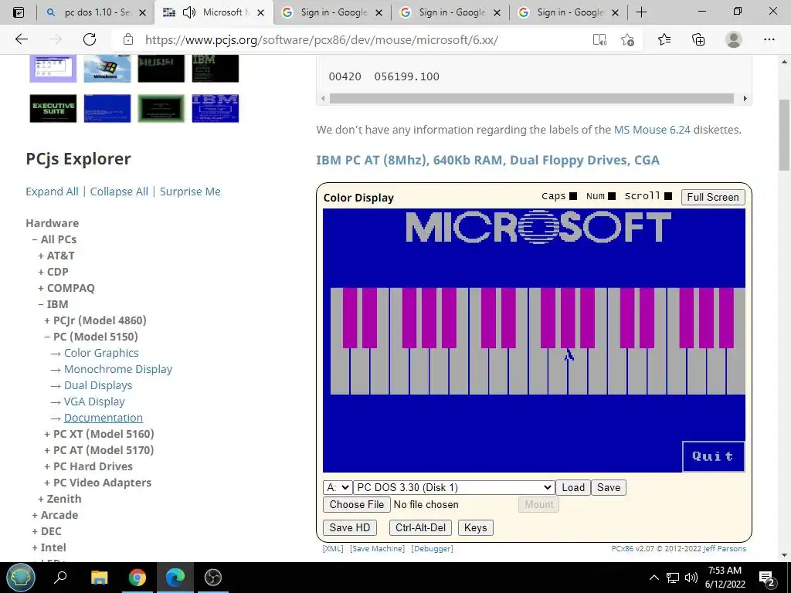
Task: Open taskbar search magnifier
Action: pos(60,577)
